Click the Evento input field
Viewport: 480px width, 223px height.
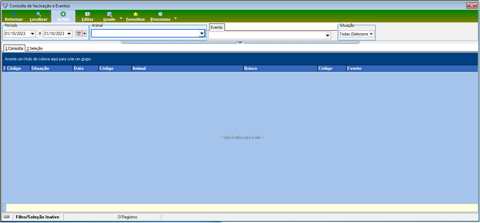[267, 35]
